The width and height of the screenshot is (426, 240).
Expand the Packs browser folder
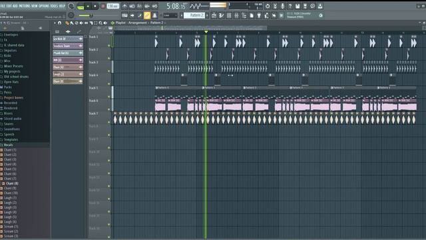click(x=7, y=87)
